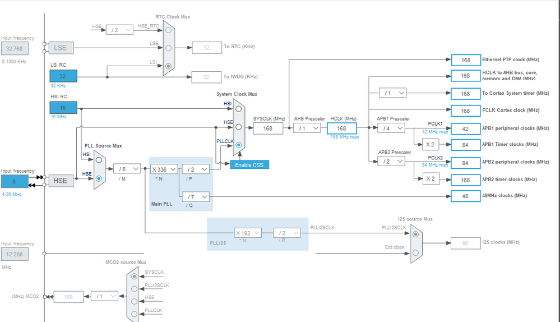
Task: Click the LSI RC value box 32
Action: coord(63,76)
